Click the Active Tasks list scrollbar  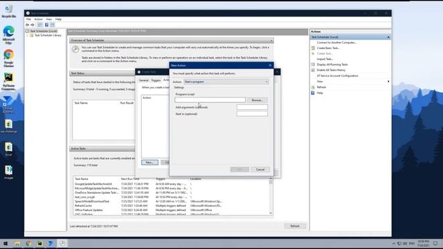[271, 196]
